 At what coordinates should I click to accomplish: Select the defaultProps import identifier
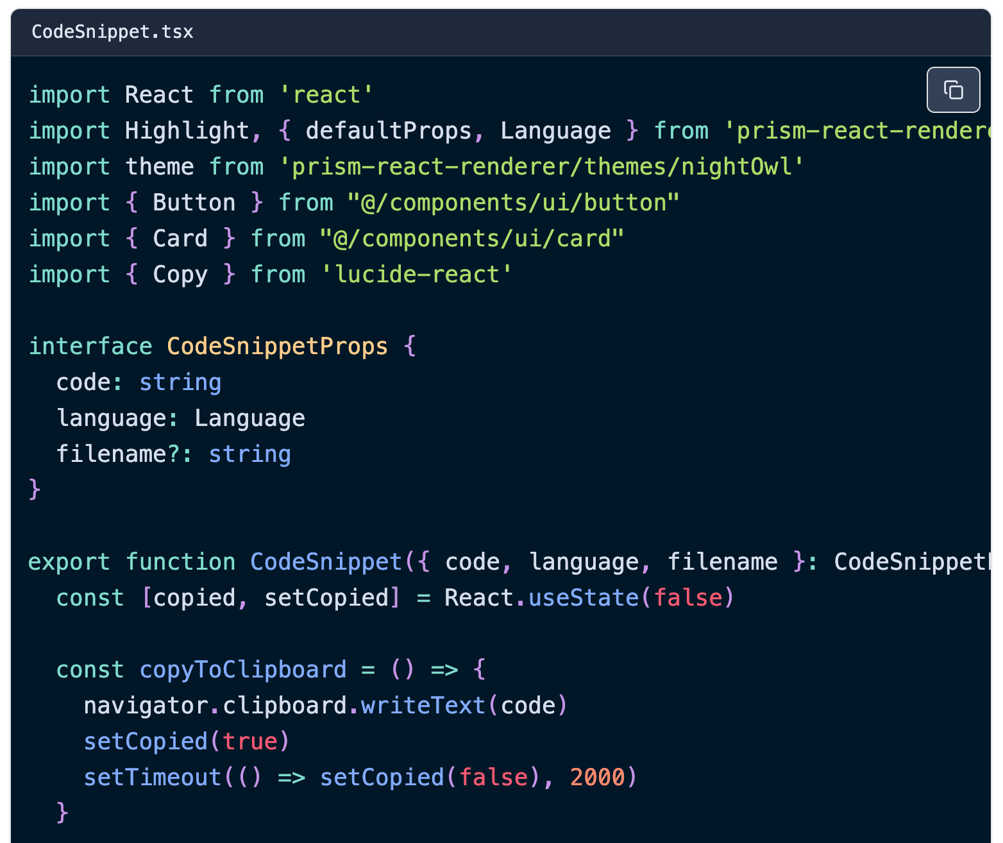[x=391, y=130]
